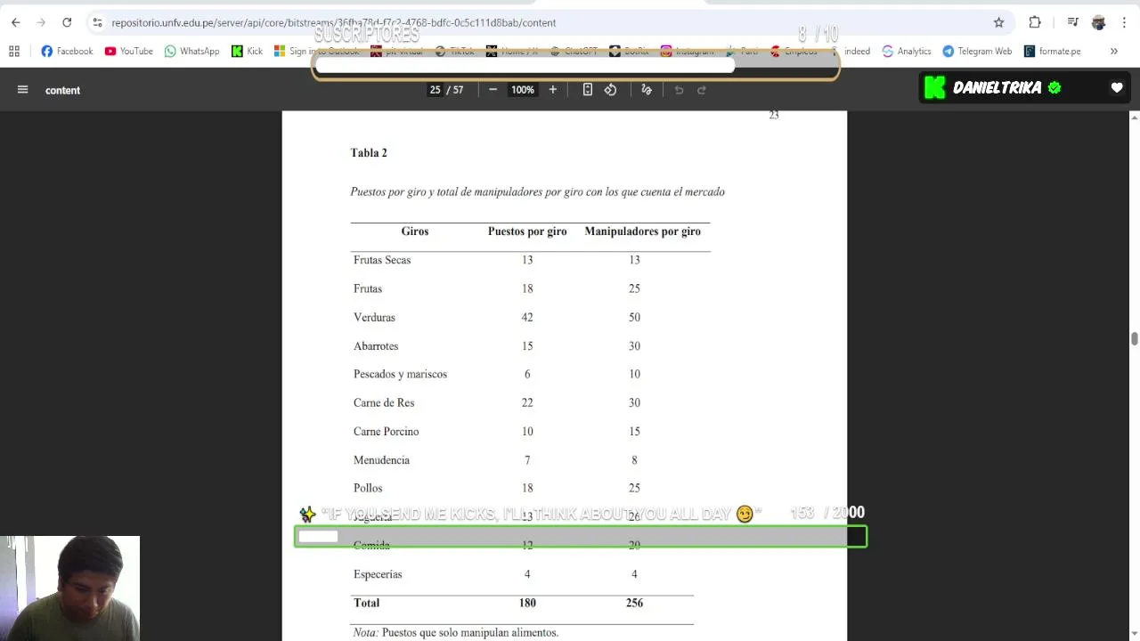Click the total value 180
This screenshot has width=1140, height=641.
point(527,603)
